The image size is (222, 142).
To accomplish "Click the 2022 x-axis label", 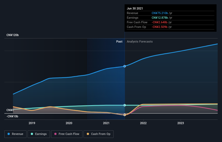I will (x=143, y=123).
